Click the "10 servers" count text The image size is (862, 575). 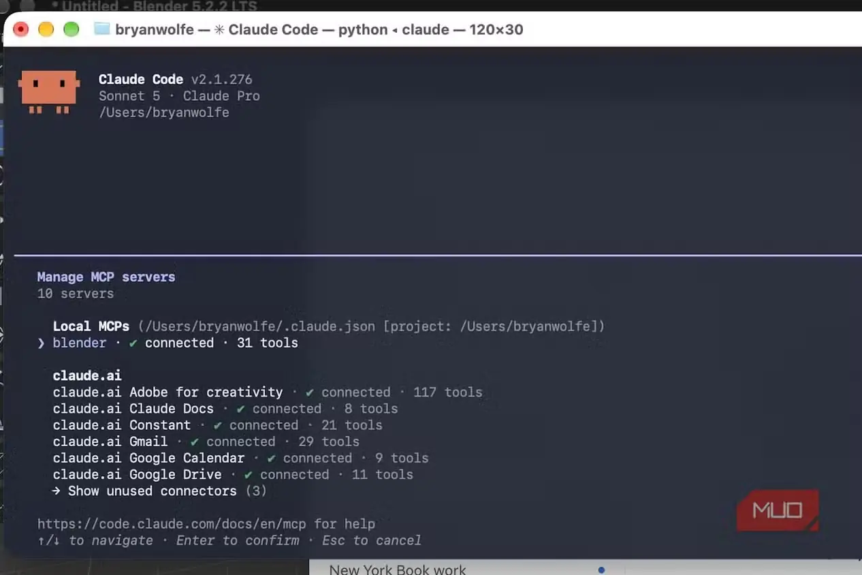(x=76, y=294)
